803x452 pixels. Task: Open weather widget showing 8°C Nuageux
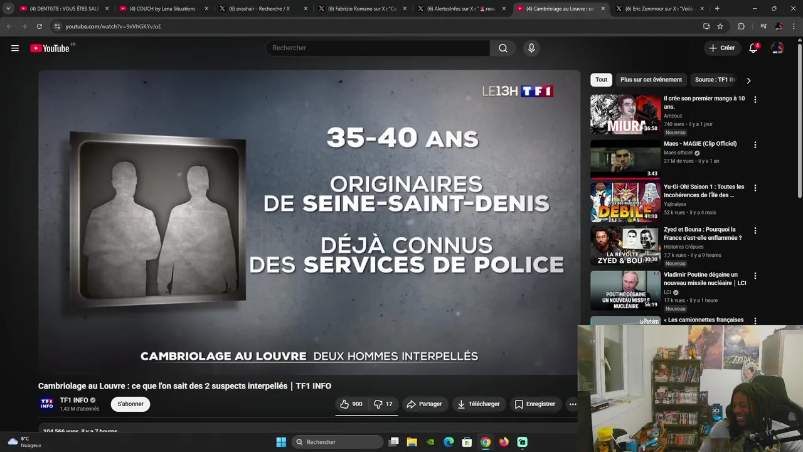(25, 442)
